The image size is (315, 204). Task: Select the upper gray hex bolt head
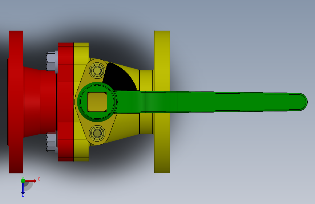click(51, 61)
